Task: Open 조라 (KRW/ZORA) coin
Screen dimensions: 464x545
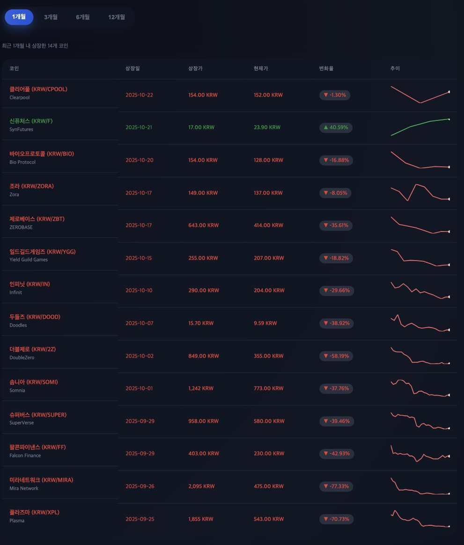Action: pos(32,186)
